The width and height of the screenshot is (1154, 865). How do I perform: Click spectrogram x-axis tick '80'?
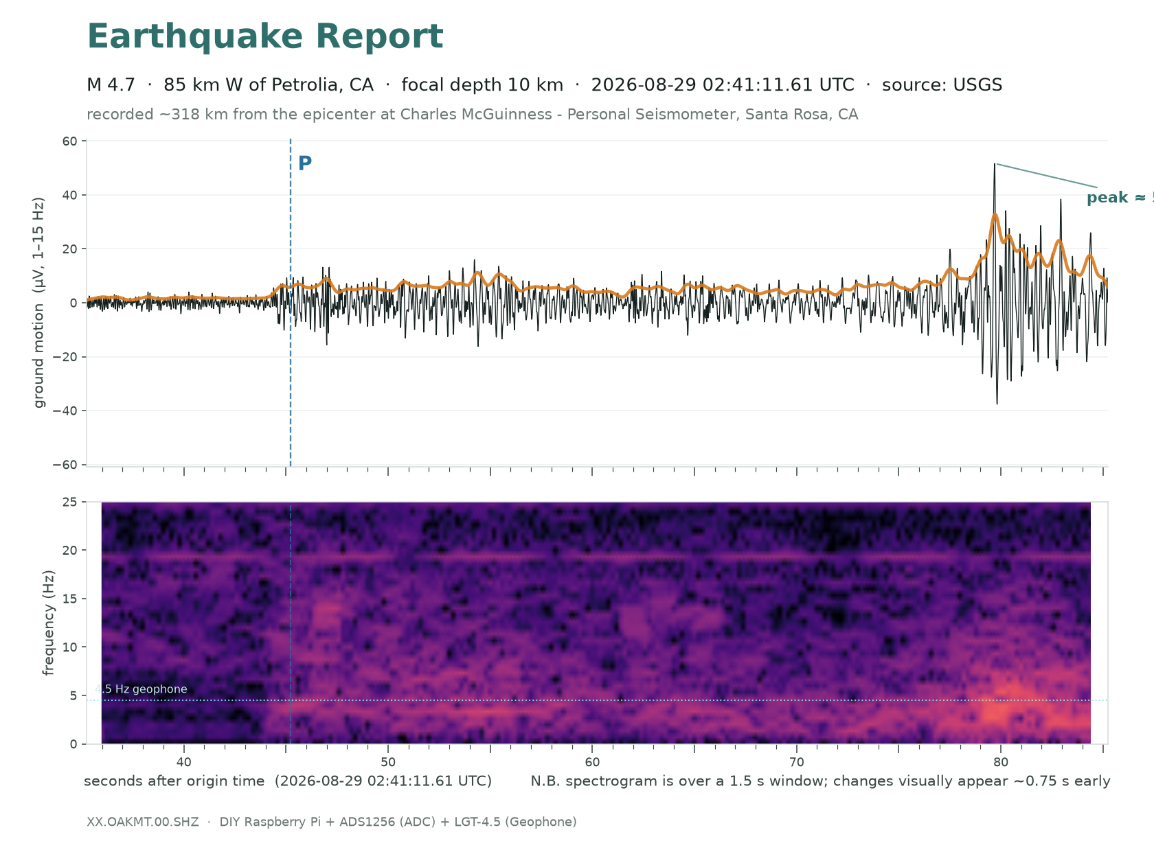click(1001, 762)
